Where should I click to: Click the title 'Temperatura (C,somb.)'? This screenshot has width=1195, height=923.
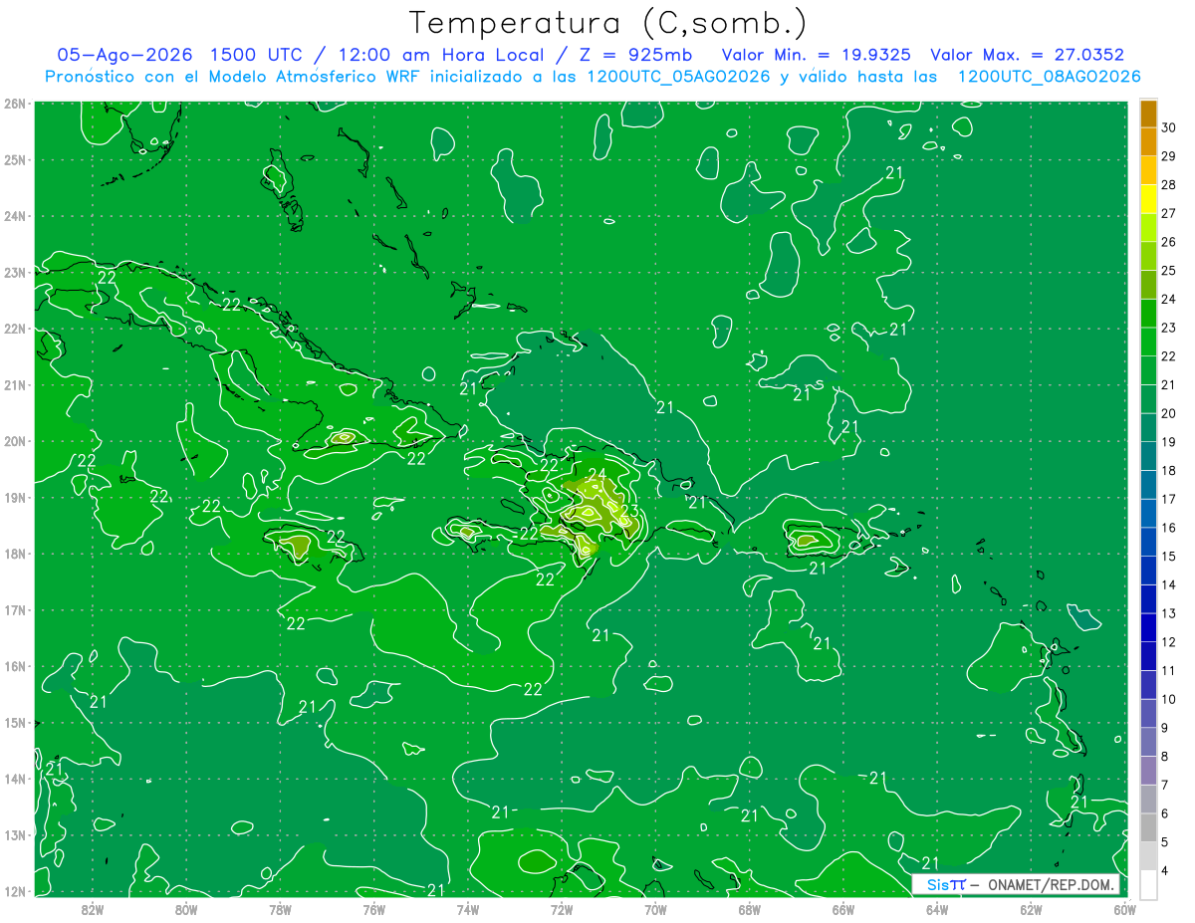(x=608, y=24)
